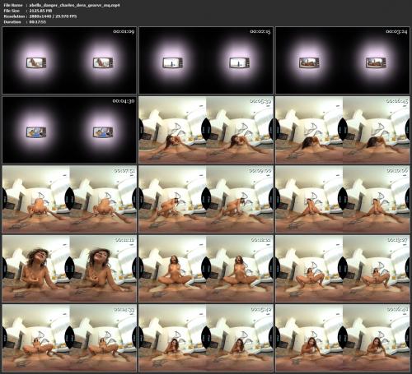
Task: Choose the frame at 00:04:30
Action: click(x=69, y=130)
